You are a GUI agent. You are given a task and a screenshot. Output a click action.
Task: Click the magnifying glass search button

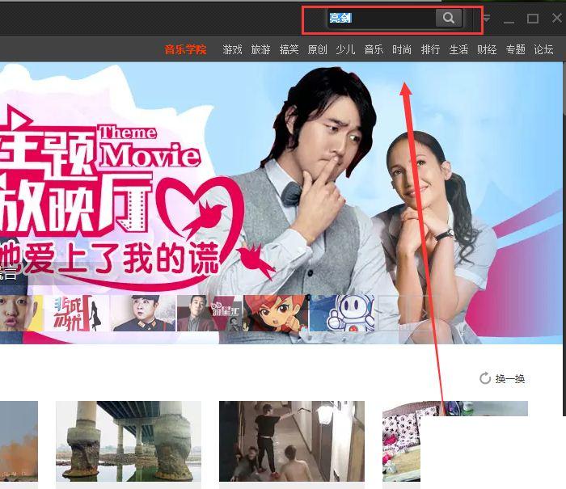coord(448,19)
